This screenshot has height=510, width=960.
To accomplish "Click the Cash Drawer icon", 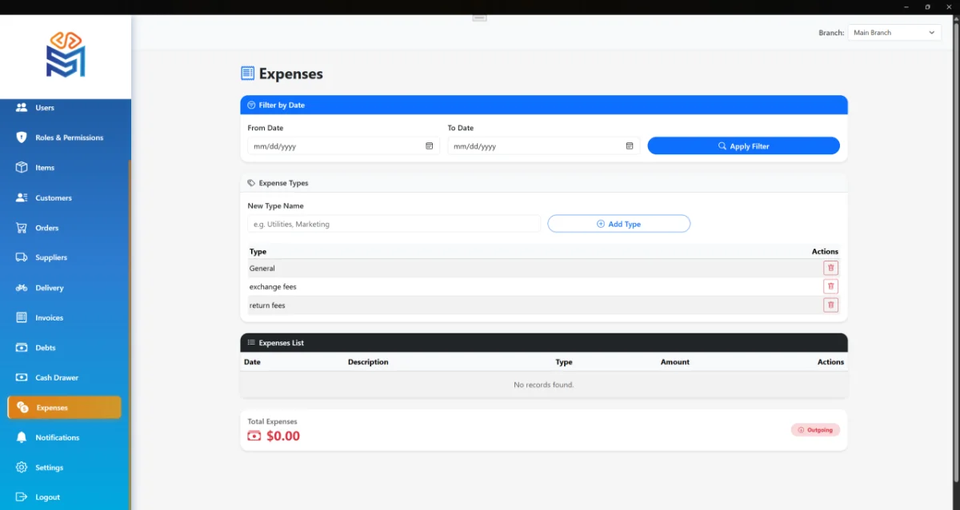I will pos(22,377).
